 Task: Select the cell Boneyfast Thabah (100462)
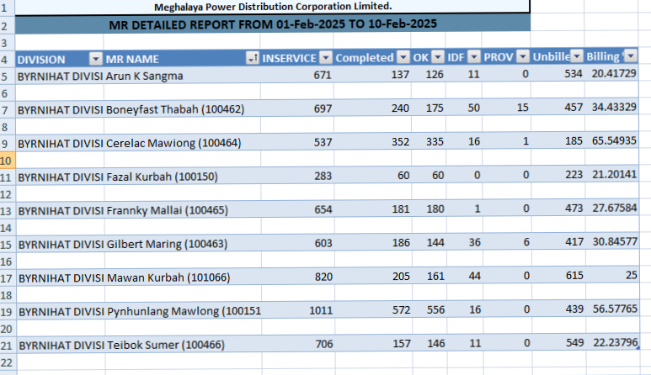(x=182, y=109)
